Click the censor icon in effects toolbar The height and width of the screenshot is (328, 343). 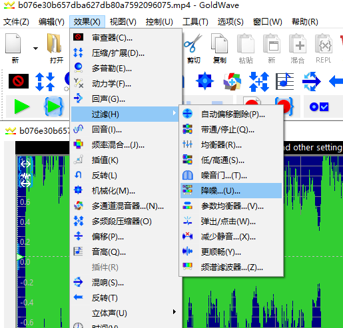pos(19,81)
